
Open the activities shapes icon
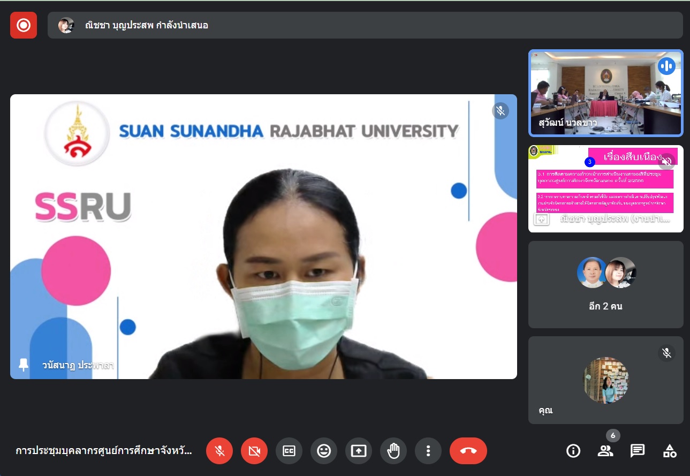coord(670,451)
